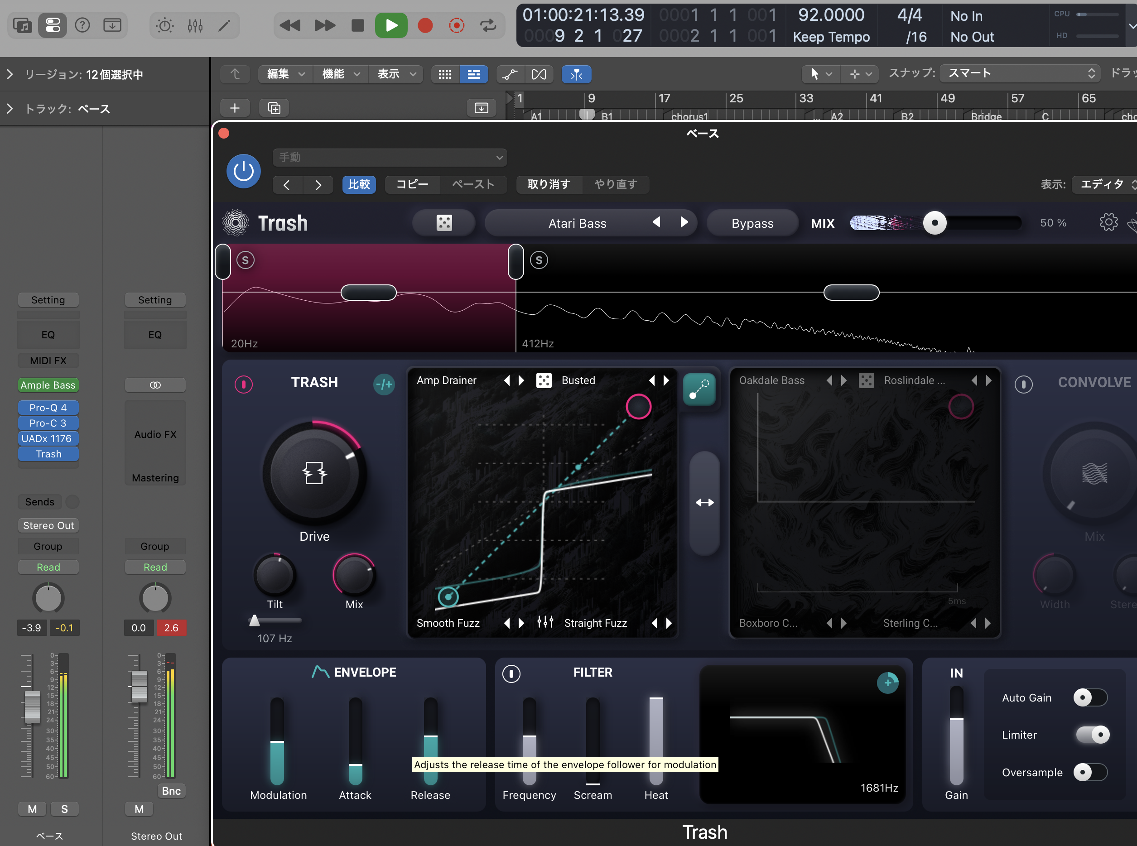Expand the トラック: ベース inspector section
Viewport: 1137px width, 846px height.
pos(10,109)
